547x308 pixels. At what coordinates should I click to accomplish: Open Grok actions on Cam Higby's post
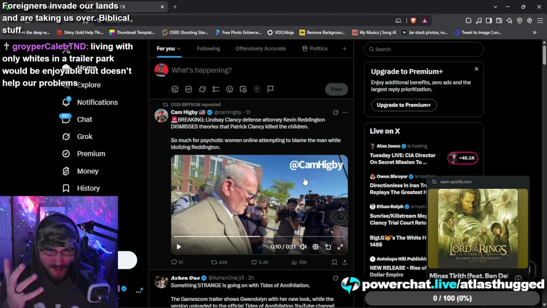coord(335,113)
